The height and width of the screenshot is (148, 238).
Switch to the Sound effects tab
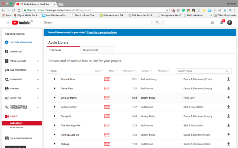tap(97, 50)
